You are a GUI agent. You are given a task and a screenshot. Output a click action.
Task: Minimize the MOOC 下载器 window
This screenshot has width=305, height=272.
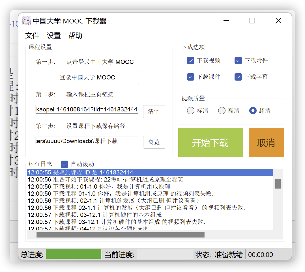226,21
